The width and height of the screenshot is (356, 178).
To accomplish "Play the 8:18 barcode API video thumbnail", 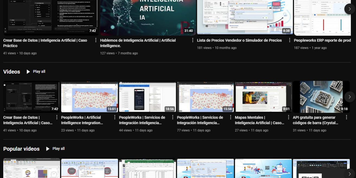I will (321, 96).
